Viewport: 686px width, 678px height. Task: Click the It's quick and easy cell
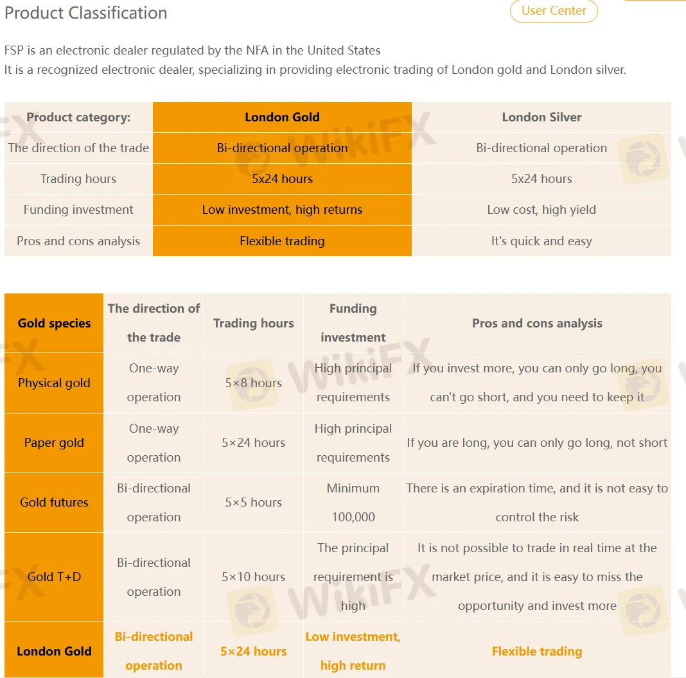click(541, 241)
